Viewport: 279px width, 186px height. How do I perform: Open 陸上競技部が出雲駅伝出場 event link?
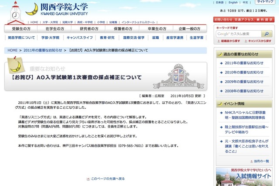(x=247, y=130)
